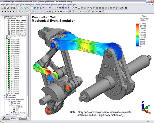Click the gray-parts Note annotation text
The image size is (154, 123).
point(101,114)
